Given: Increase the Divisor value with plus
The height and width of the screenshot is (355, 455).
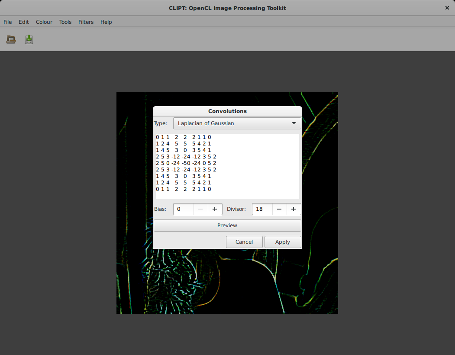Looking at the screenshot, I should [x=294, y=209].
